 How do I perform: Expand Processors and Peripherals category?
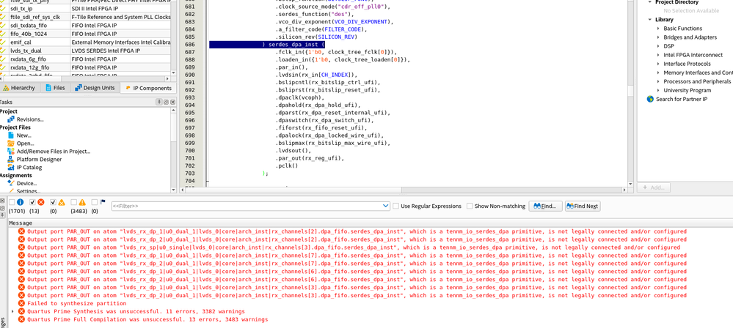coord(659,82)
